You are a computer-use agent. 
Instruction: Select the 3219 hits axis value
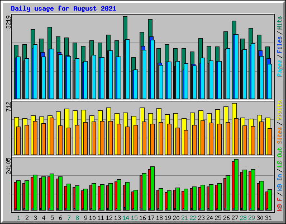tap(8, 22)
